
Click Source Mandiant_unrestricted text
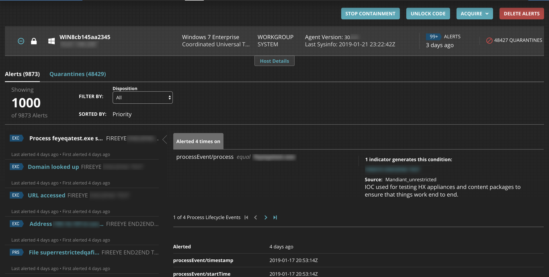400,180
